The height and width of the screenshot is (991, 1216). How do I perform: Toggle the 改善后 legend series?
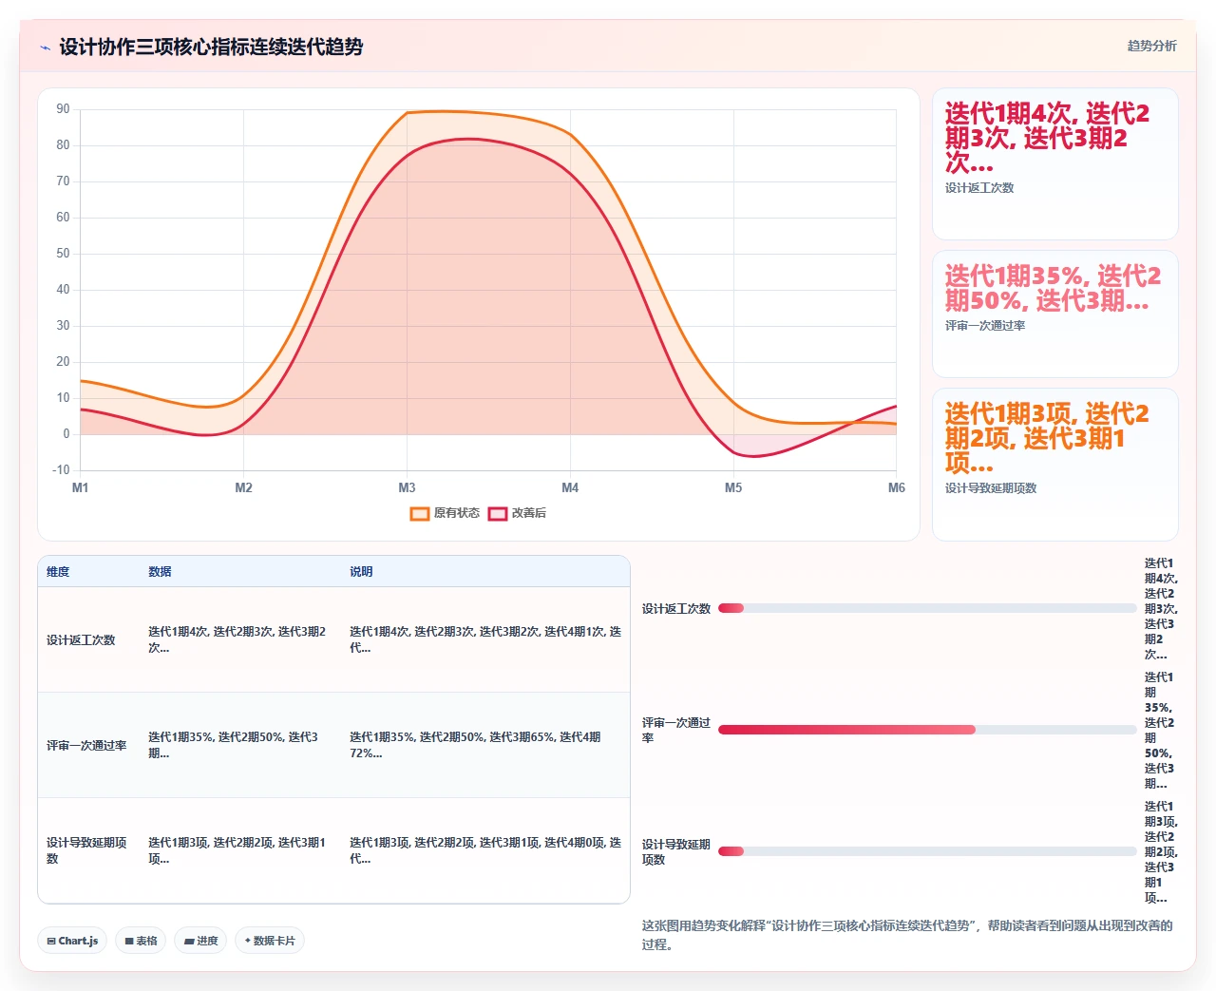[517, 513]
